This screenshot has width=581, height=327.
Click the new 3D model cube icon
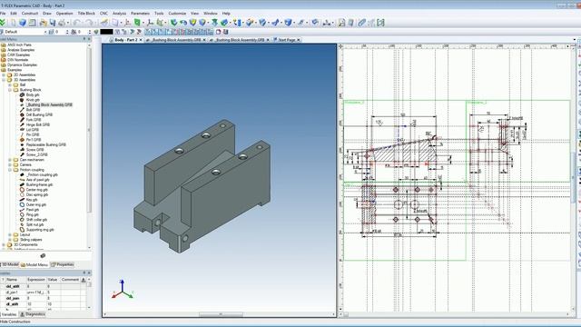click(x=23, y=23)
